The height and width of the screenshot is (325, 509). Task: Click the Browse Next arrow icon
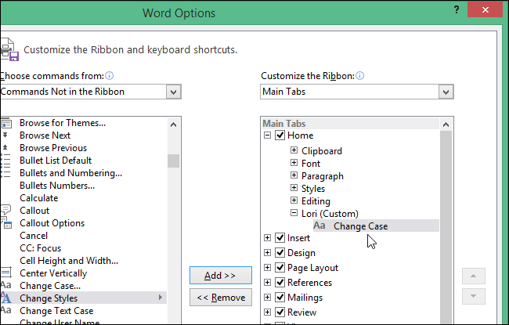(5, 135)
